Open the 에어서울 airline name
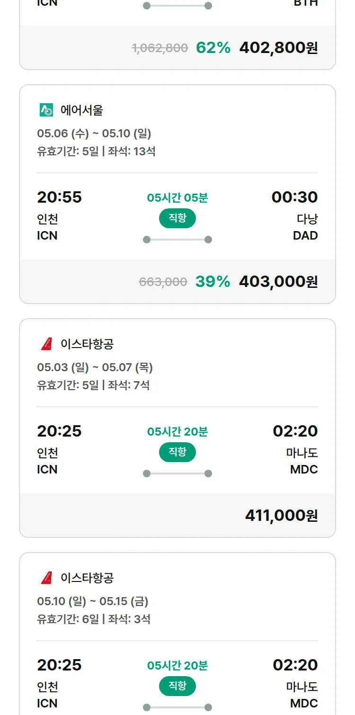This screenshot has width=355, height=715. click(x=82, y=110)
